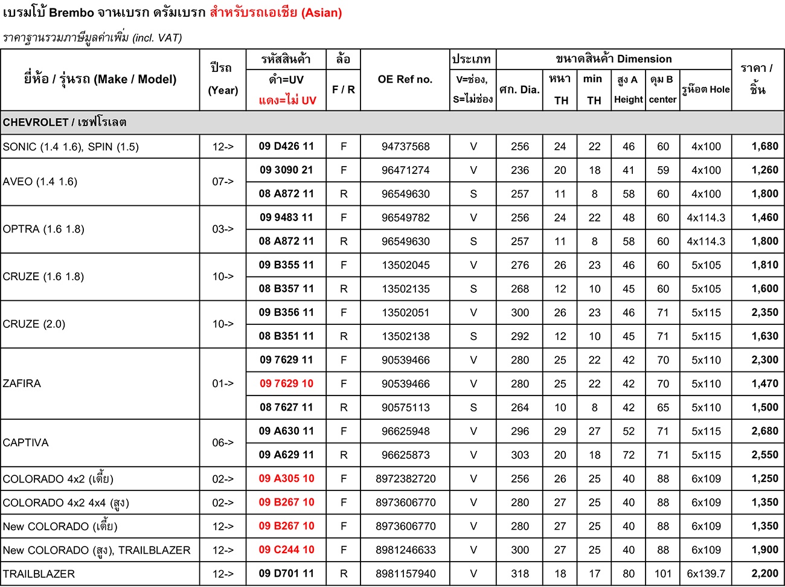
Task: Select OE reference "8981157940"
Action: [406, 574]
